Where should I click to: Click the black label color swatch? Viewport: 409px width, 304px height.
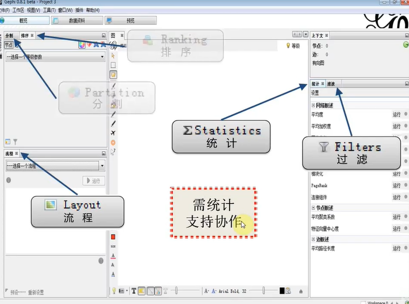click(282, 290)
